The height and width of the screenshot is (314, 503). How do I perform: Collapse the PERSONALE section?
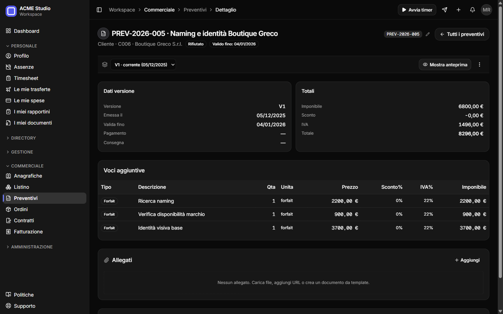pyautogui.click(x=22, y=46)
